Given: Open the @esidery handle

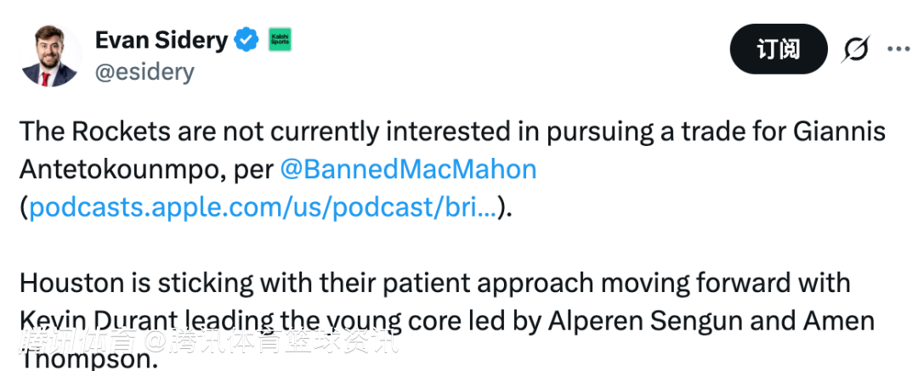Looking at the screenshot, I should (144, 72).
